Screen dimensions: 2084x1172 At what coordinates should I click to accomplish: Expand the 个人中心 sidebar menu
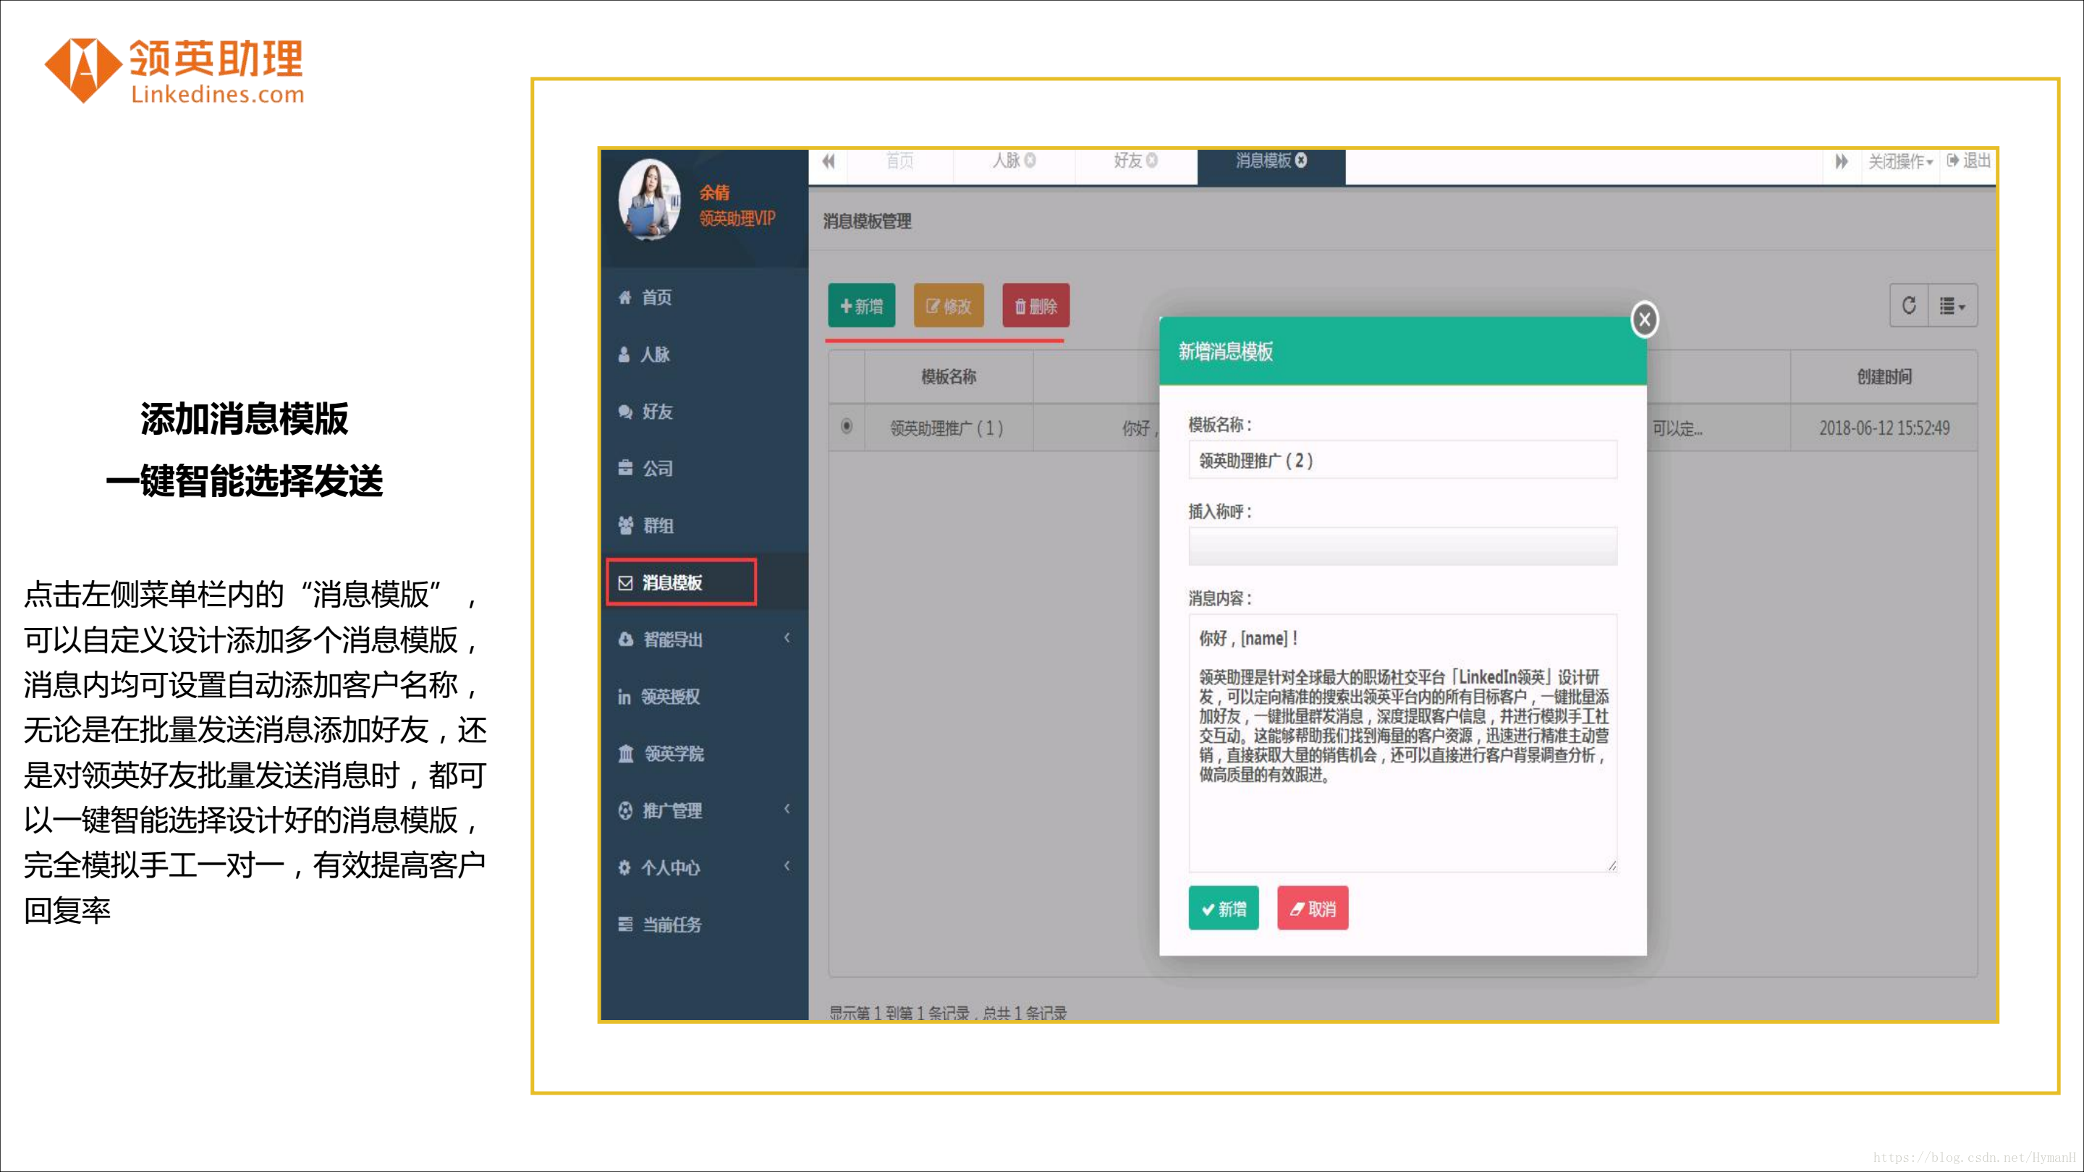[x=704, y=868]
